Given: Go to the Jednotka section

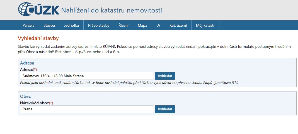Looking at the screenshot, I should point(71,25).
